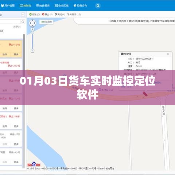Click the map zoom slider track
The height and width of the screenshot is (175, 175).
(x=32, y=41)
